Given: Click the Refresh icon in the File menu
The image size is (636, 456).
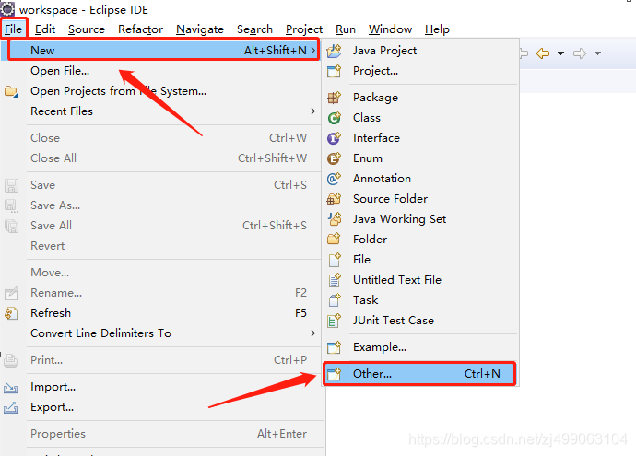Looking at the screenshot, I should coord(11,313).
